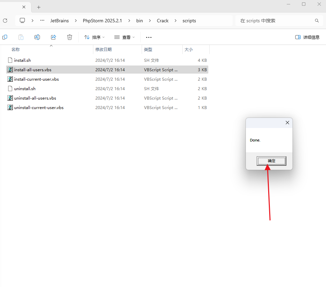Click the uninstall-all-users.vbs script icon
The image size is (326, 287).
coord(10,98)
